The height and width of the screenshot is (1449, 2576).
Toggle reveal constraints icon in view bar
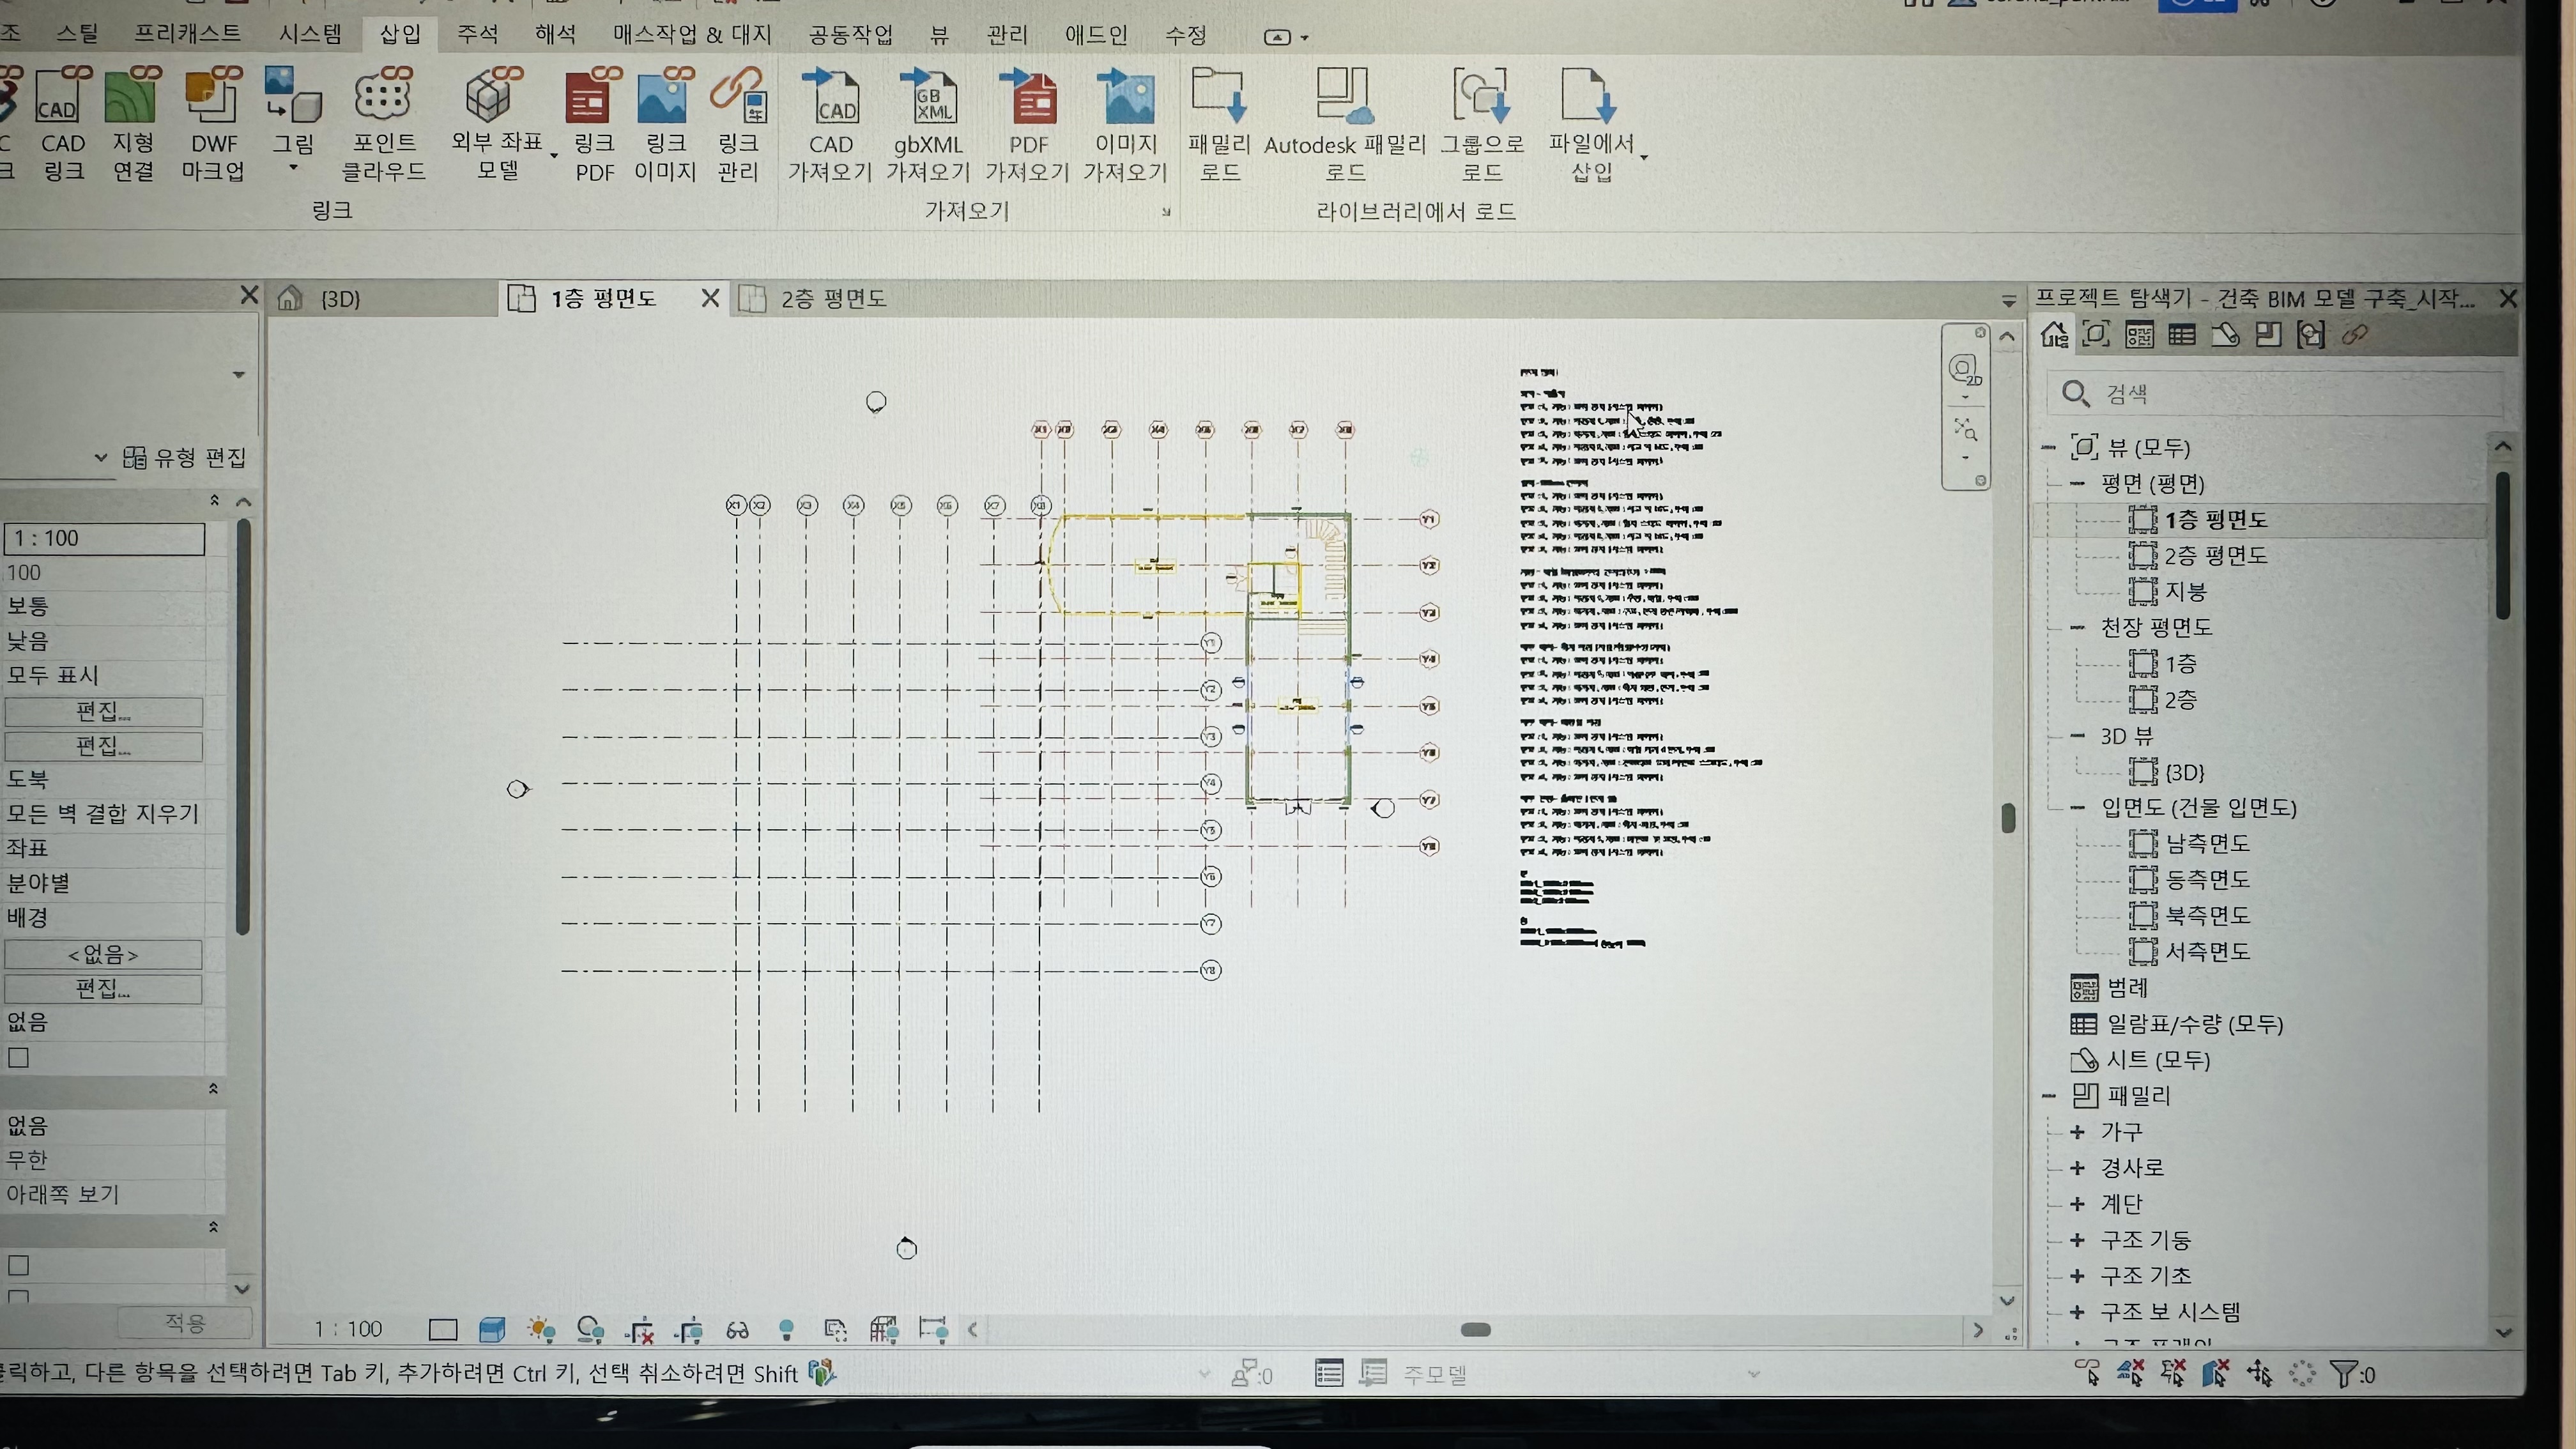coord(933,1329)
